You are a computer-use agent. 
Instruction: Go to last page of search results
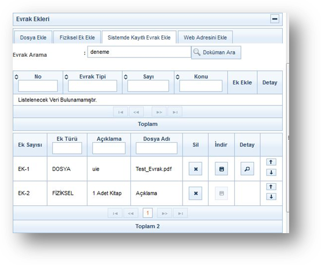[175, 112]
